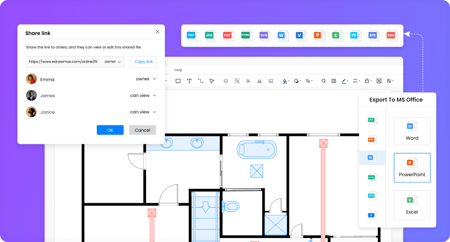This screenshot has height=242, width=450.
Task: Activate the Text tool in toolbar
Action: tap(189, 81)
